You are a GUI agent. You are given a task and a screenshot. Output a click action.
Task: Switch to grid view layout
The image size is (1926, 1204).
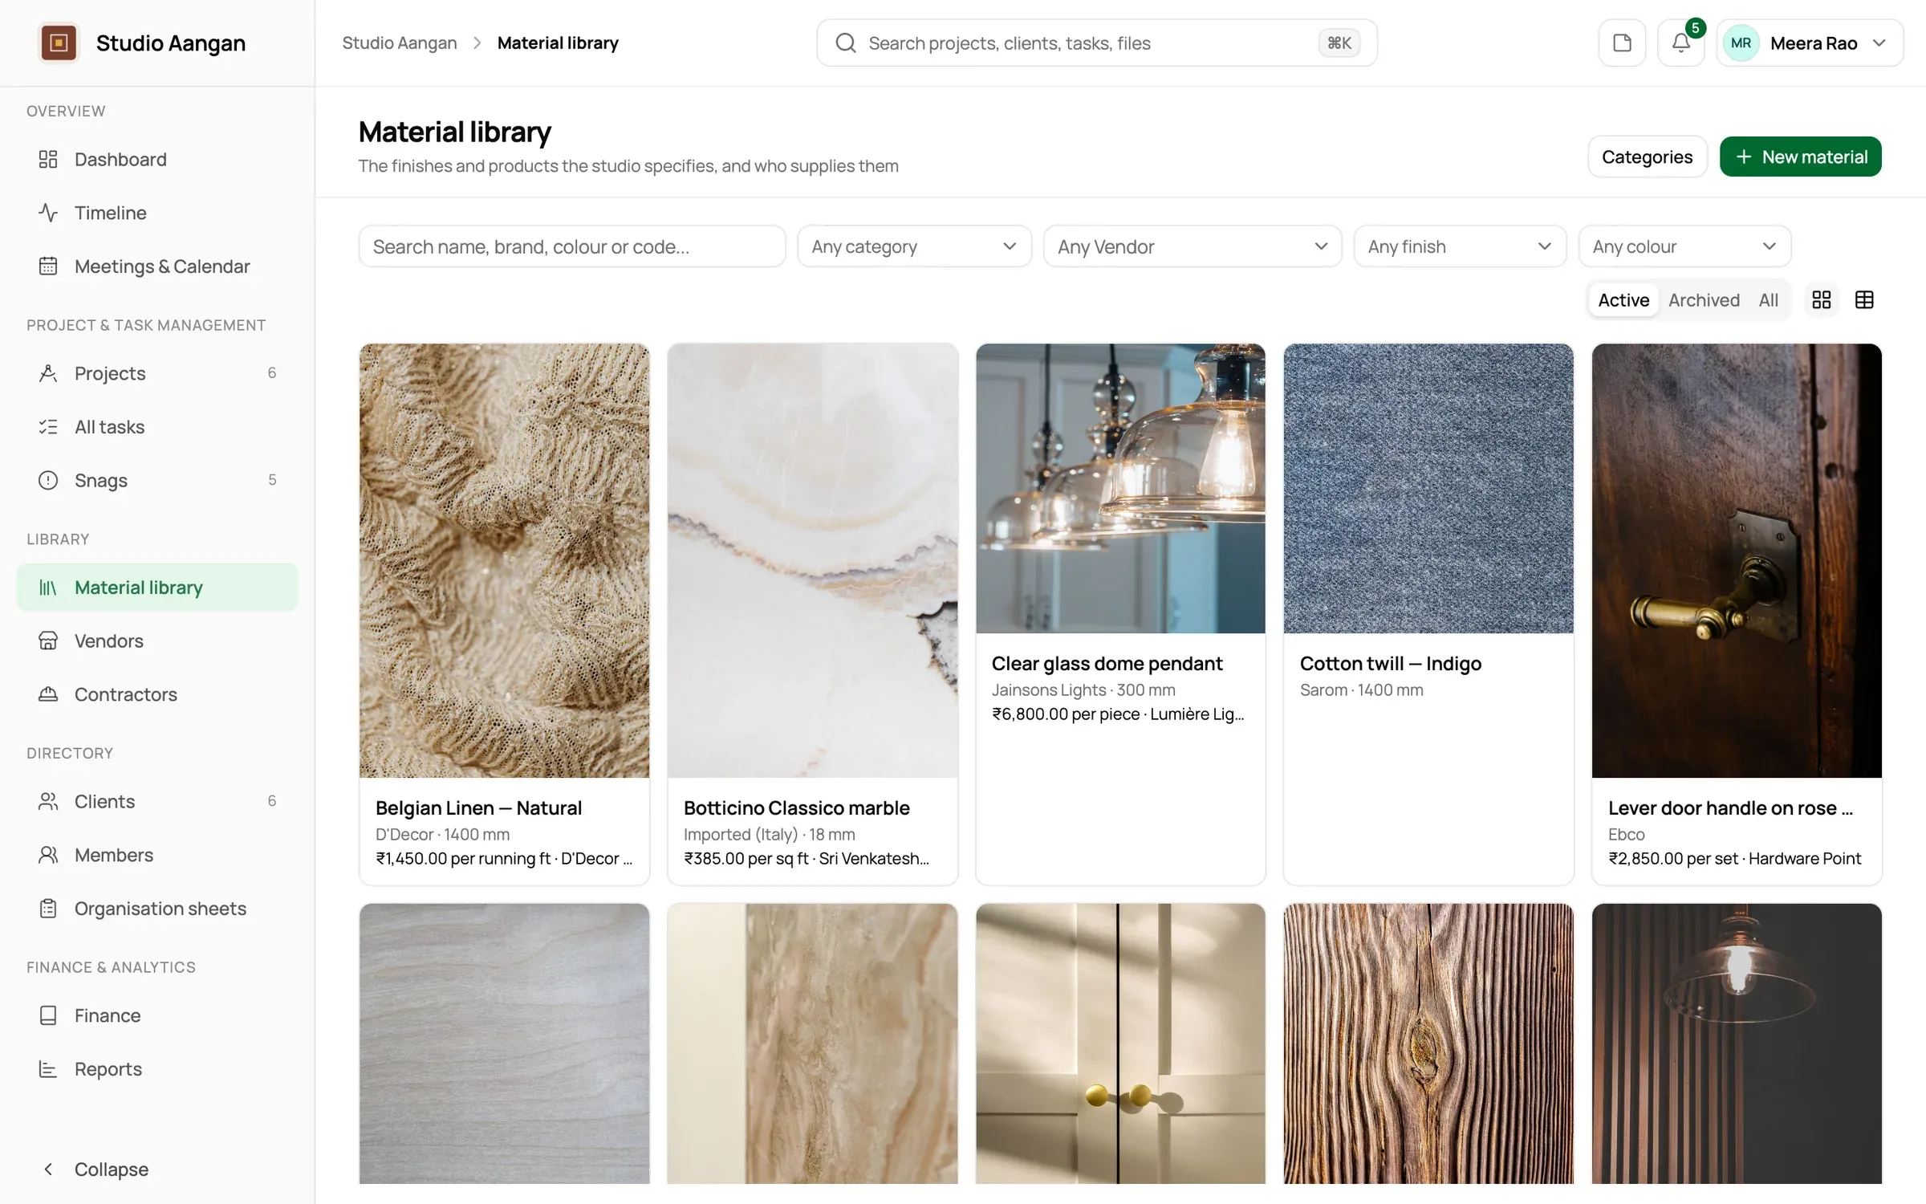pyautogui.click(x=1822, y=300)
